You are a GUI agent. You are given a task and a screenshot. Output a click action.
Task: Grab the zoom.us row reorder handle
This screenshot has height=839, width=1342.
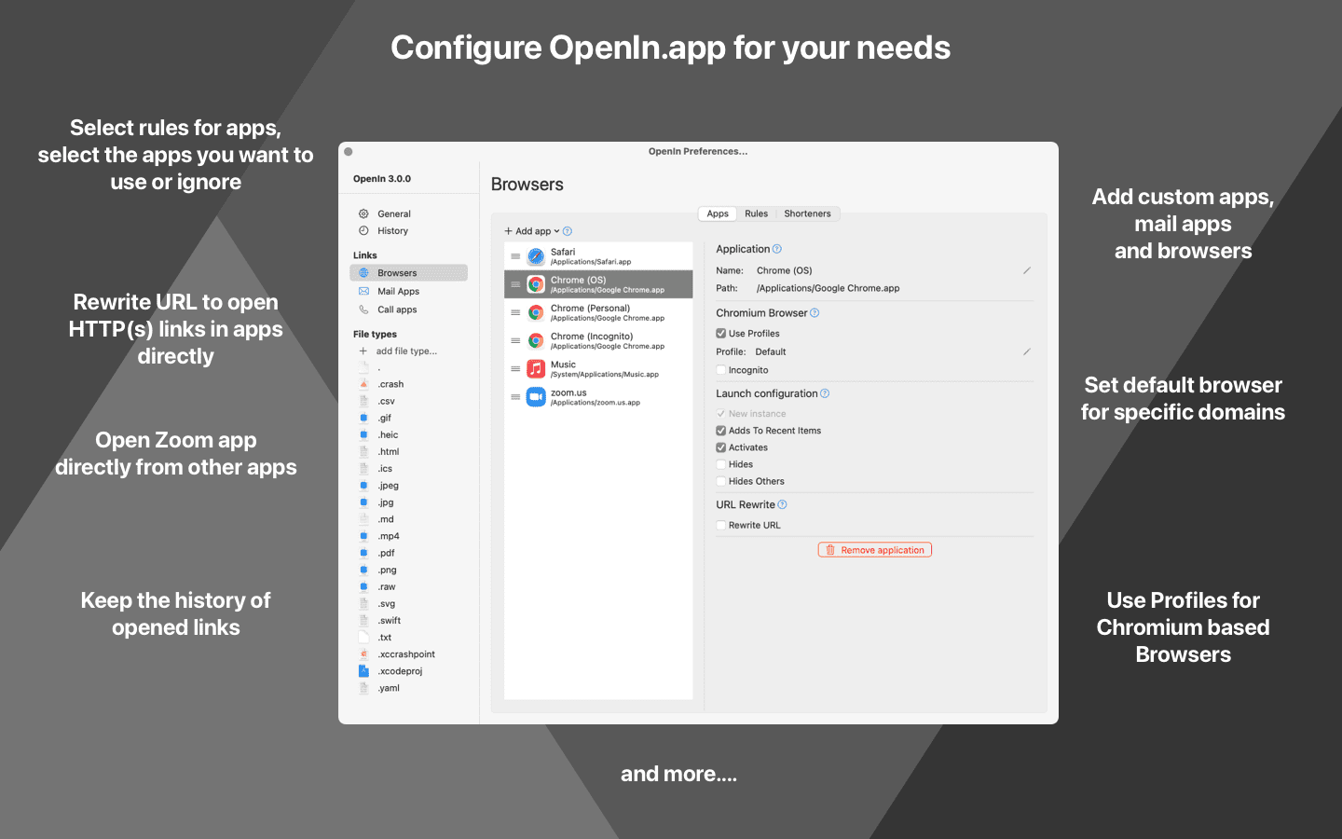tap(515, 397)
